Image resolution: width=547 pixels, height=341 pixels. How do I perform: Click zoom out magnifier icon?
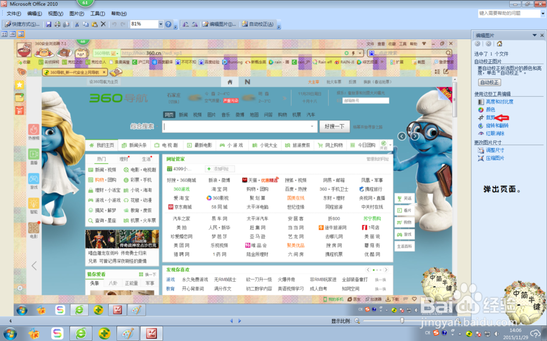pyautogui.click(x=357, y=321)
